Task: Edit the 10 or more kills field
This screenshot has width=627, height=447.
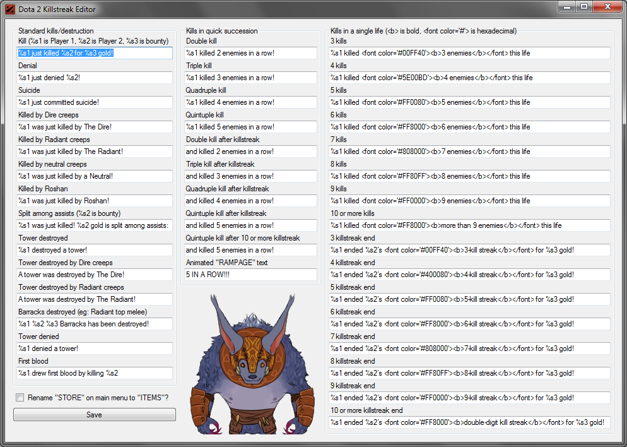Action: 470,225
